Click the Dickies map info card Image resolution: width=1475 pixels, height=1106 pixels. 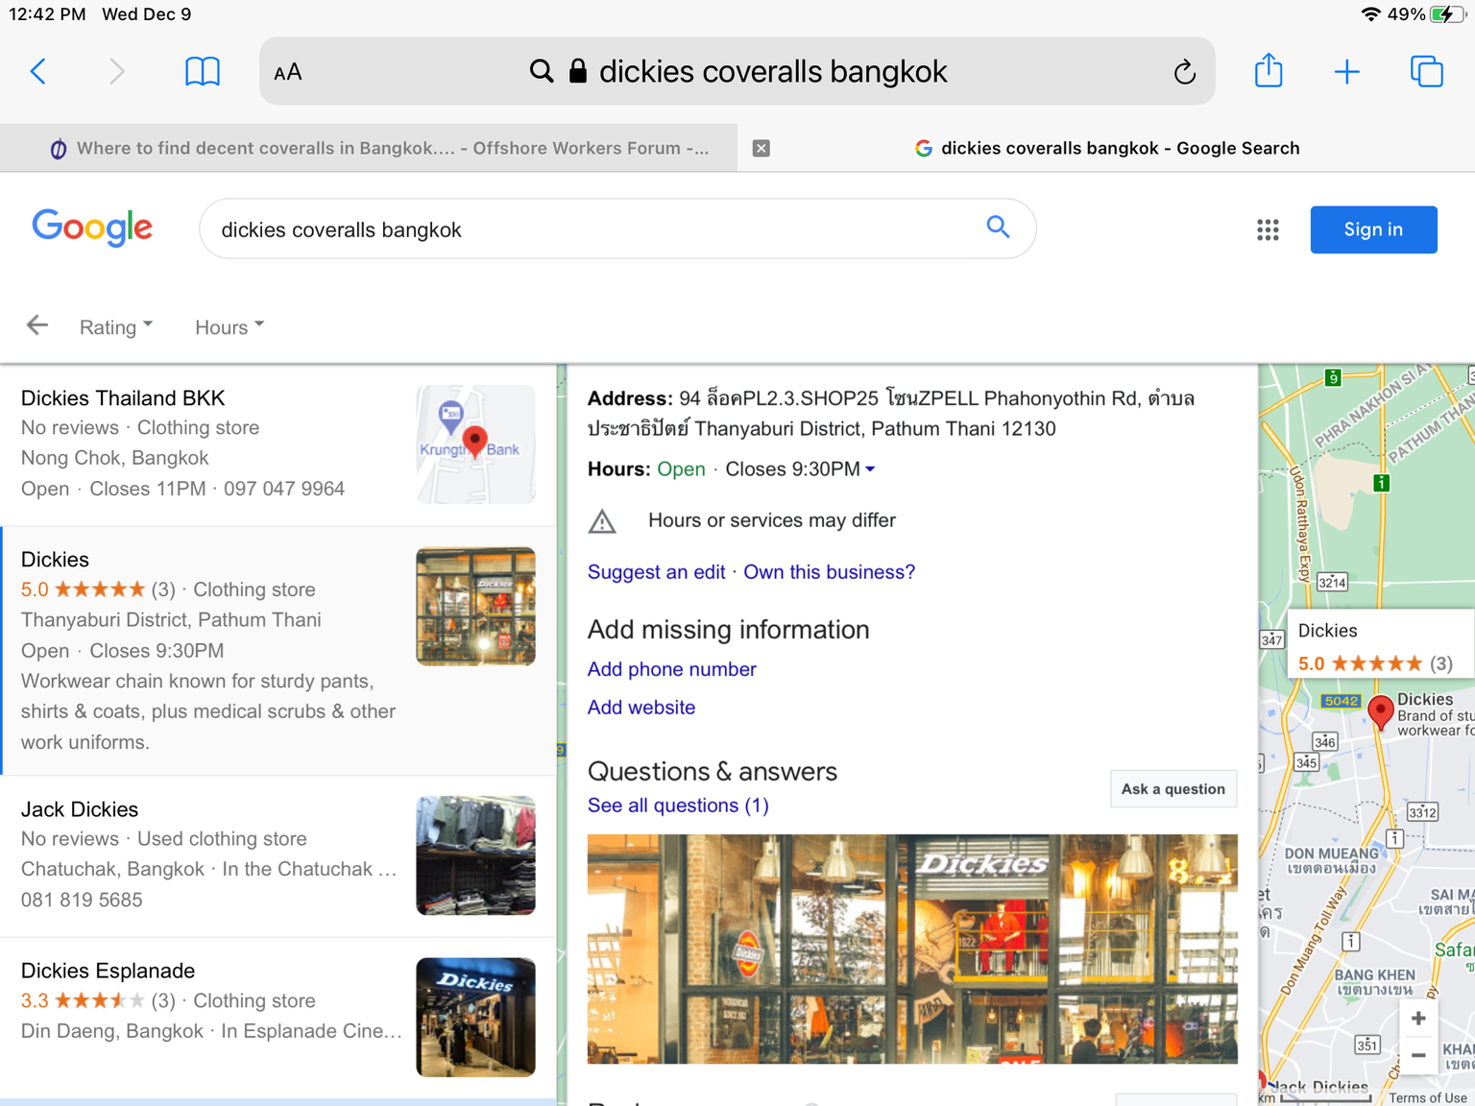coord(1380,644)
